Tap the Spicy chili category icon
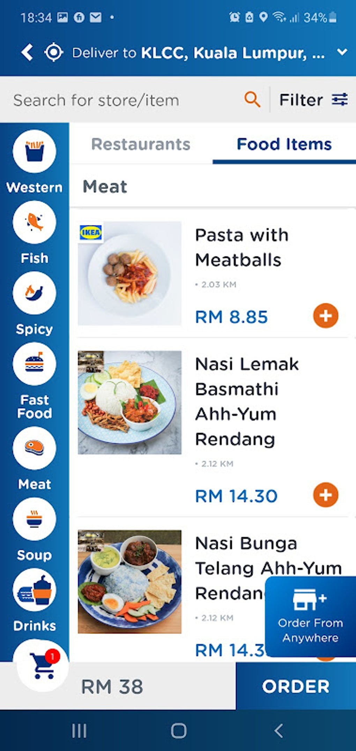Screen dimensions: 356x751 coord(34,293)
